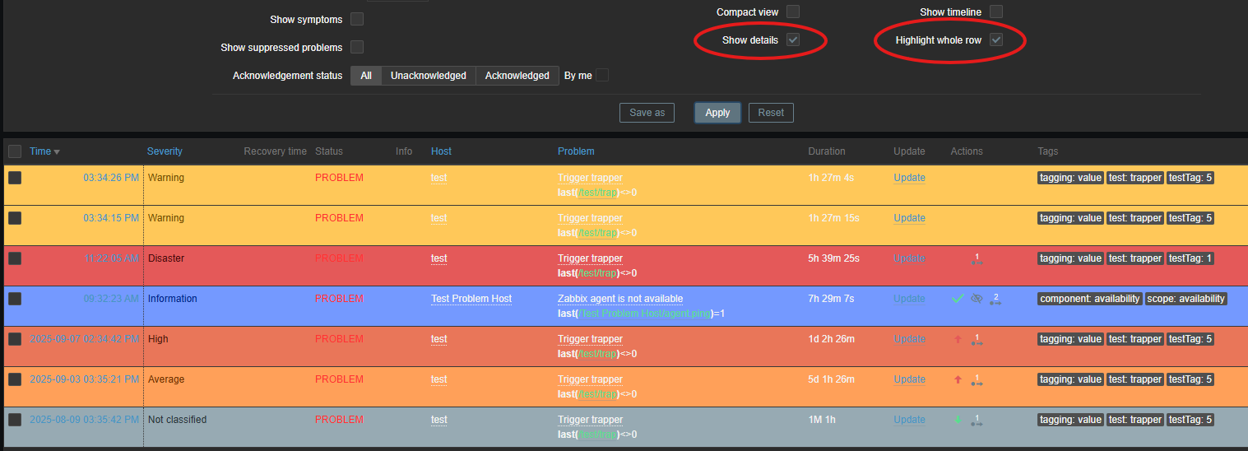Click the suppressed eye icon in Information row
Screen dimensions: 1248x451
[977, 299]
